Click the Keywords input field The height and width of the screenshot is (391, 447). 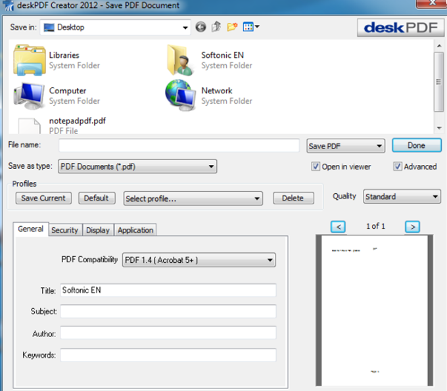click(168, 355)
